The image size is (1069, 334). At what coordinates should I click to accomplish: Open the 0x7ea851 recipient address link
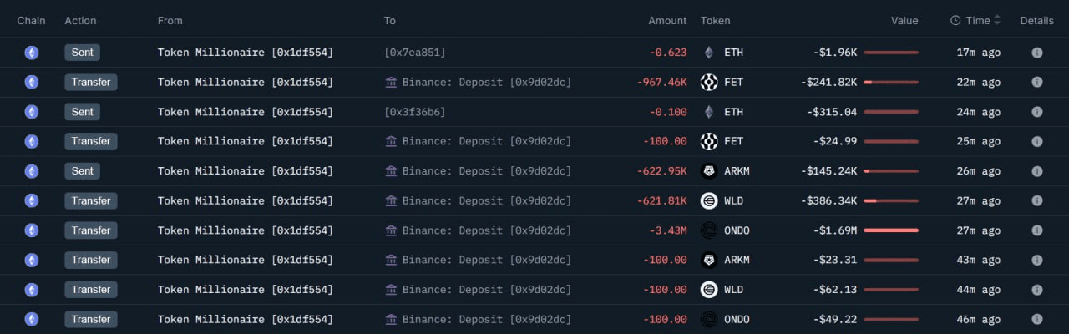tap(414, 53)
